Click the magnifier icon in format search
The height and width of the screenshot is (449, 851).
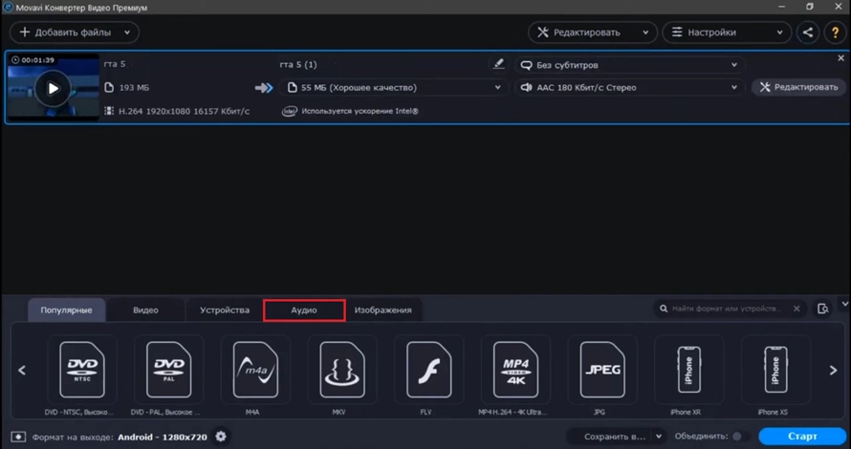[x=664, y=309]
